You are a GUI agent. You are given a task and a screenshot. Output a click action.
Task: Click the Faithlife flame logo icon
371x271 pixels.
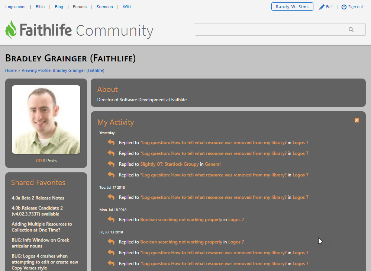[x=11, y=29]
